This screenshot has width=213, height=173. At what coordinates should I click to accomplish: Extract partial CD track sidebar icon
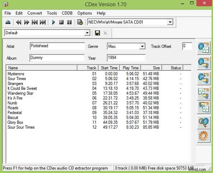[203, 78]
